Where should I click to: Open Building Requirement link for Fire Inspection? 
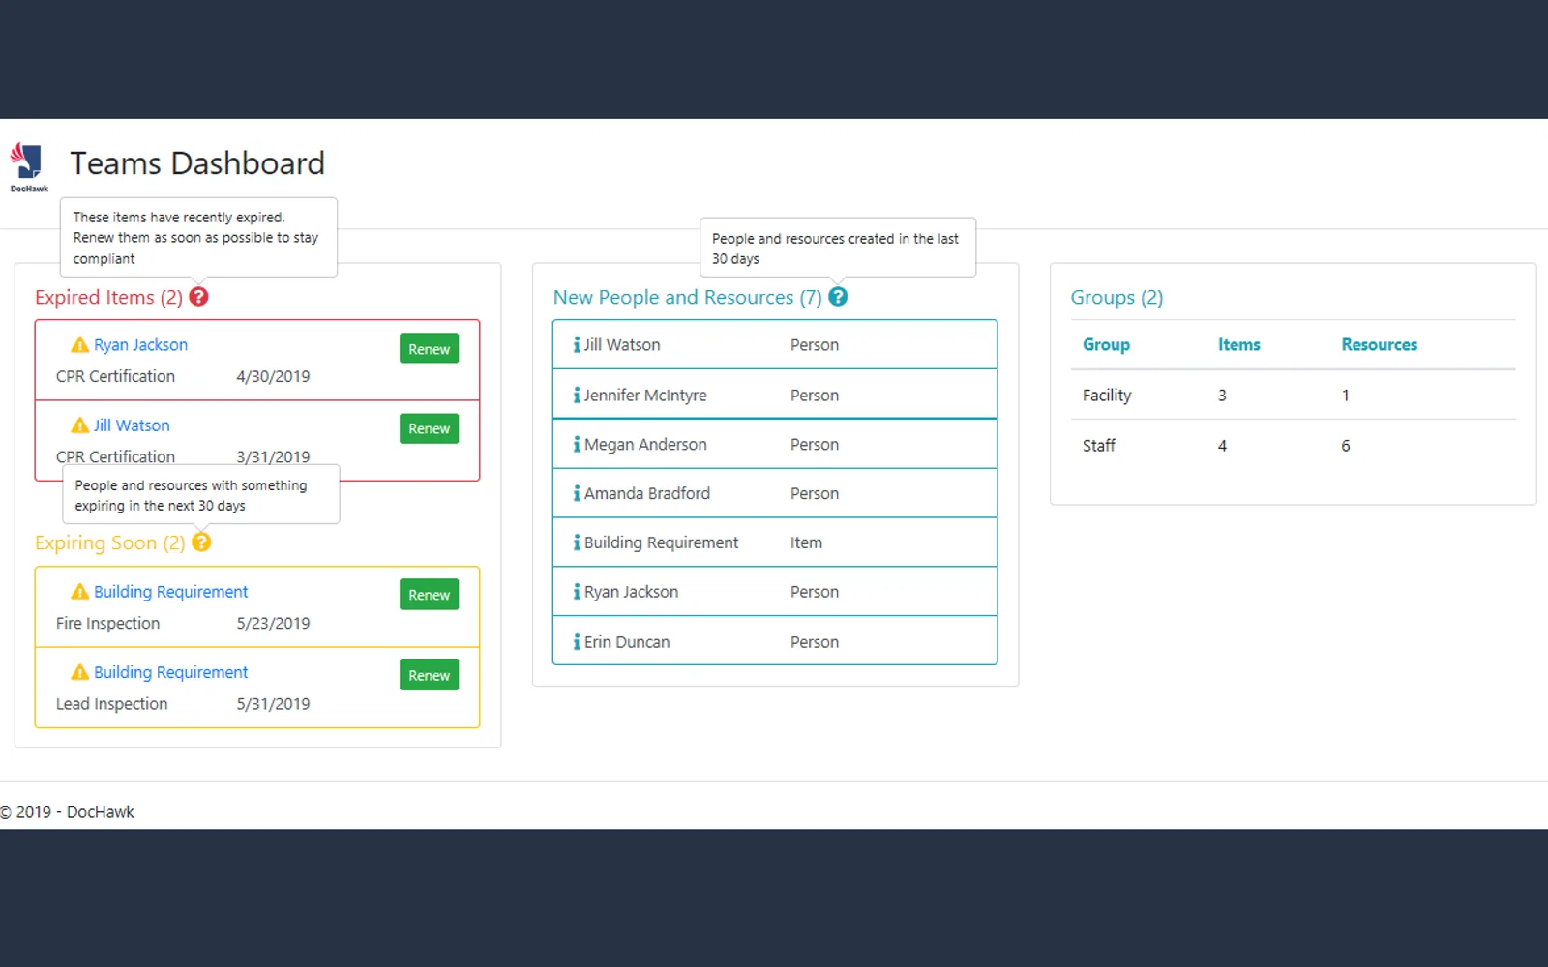click(170, 592)
